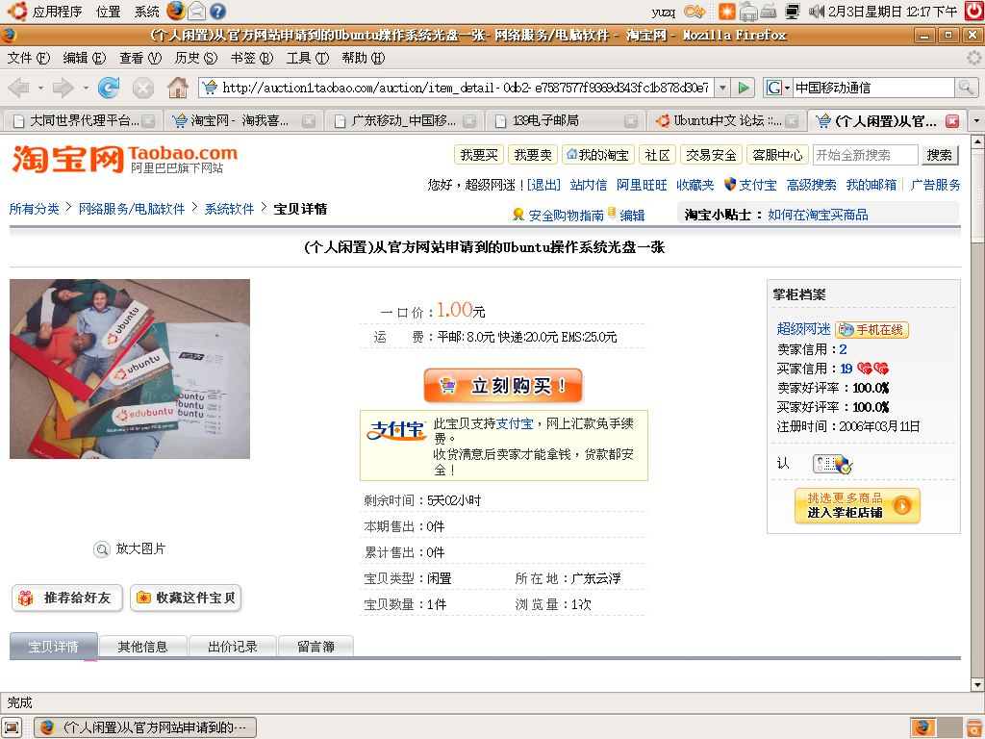The width and height of the screenshot is (985, 739).
Task: Switch to the Ubuntu中文论坛 tab
Action: tap(725, 120)
